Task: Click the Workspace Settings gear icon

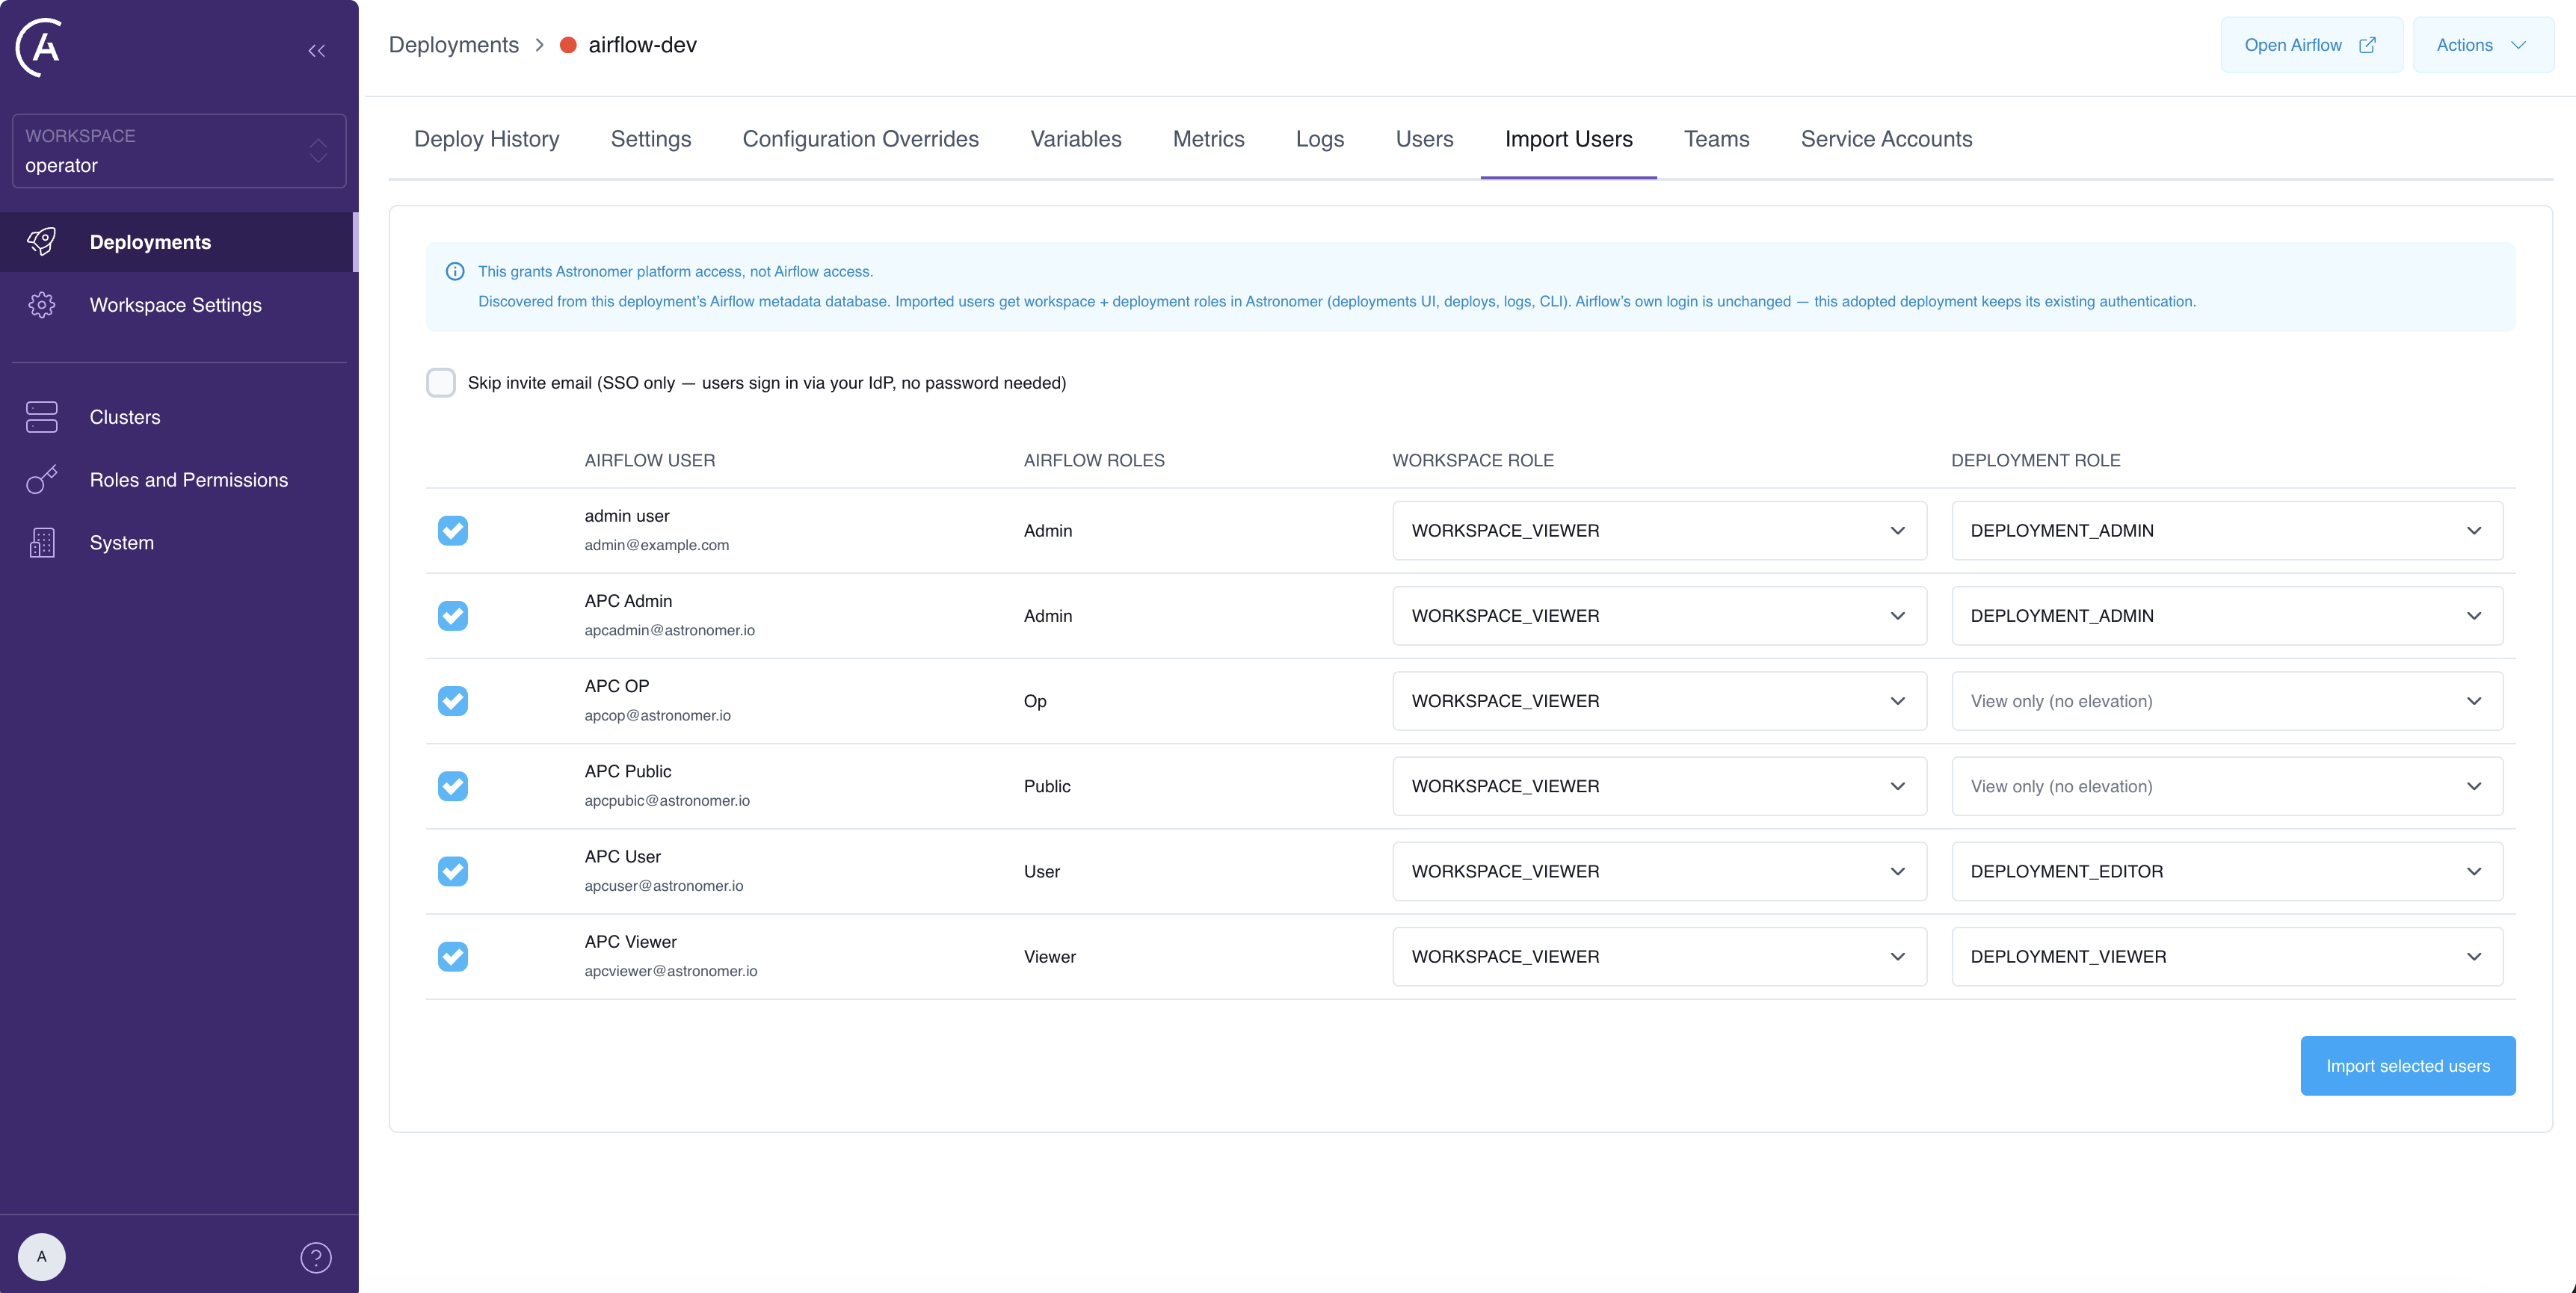Action: point(42,305)
